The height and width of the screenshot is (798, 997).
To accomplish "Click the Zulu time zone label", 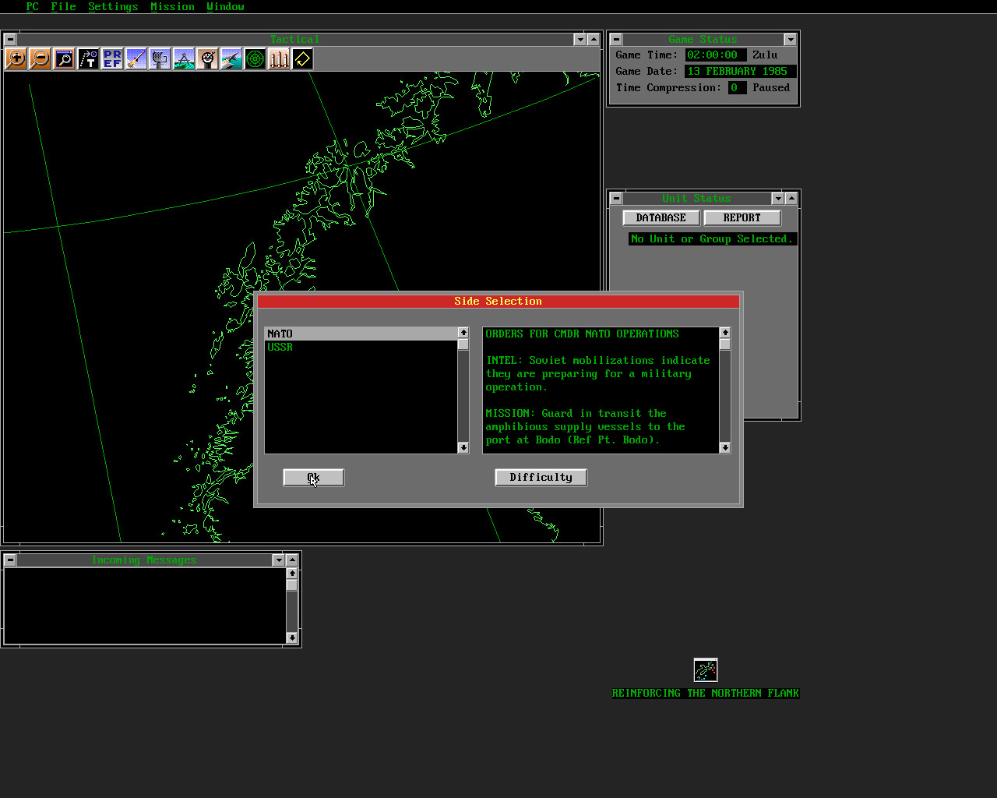I will [765, 55].
